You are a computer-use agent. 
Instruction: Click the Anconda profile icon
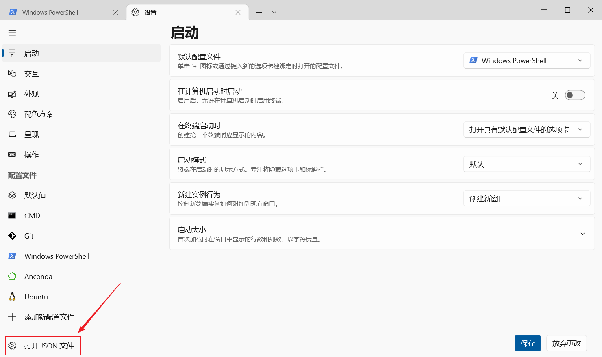click(x=12, y=276)
